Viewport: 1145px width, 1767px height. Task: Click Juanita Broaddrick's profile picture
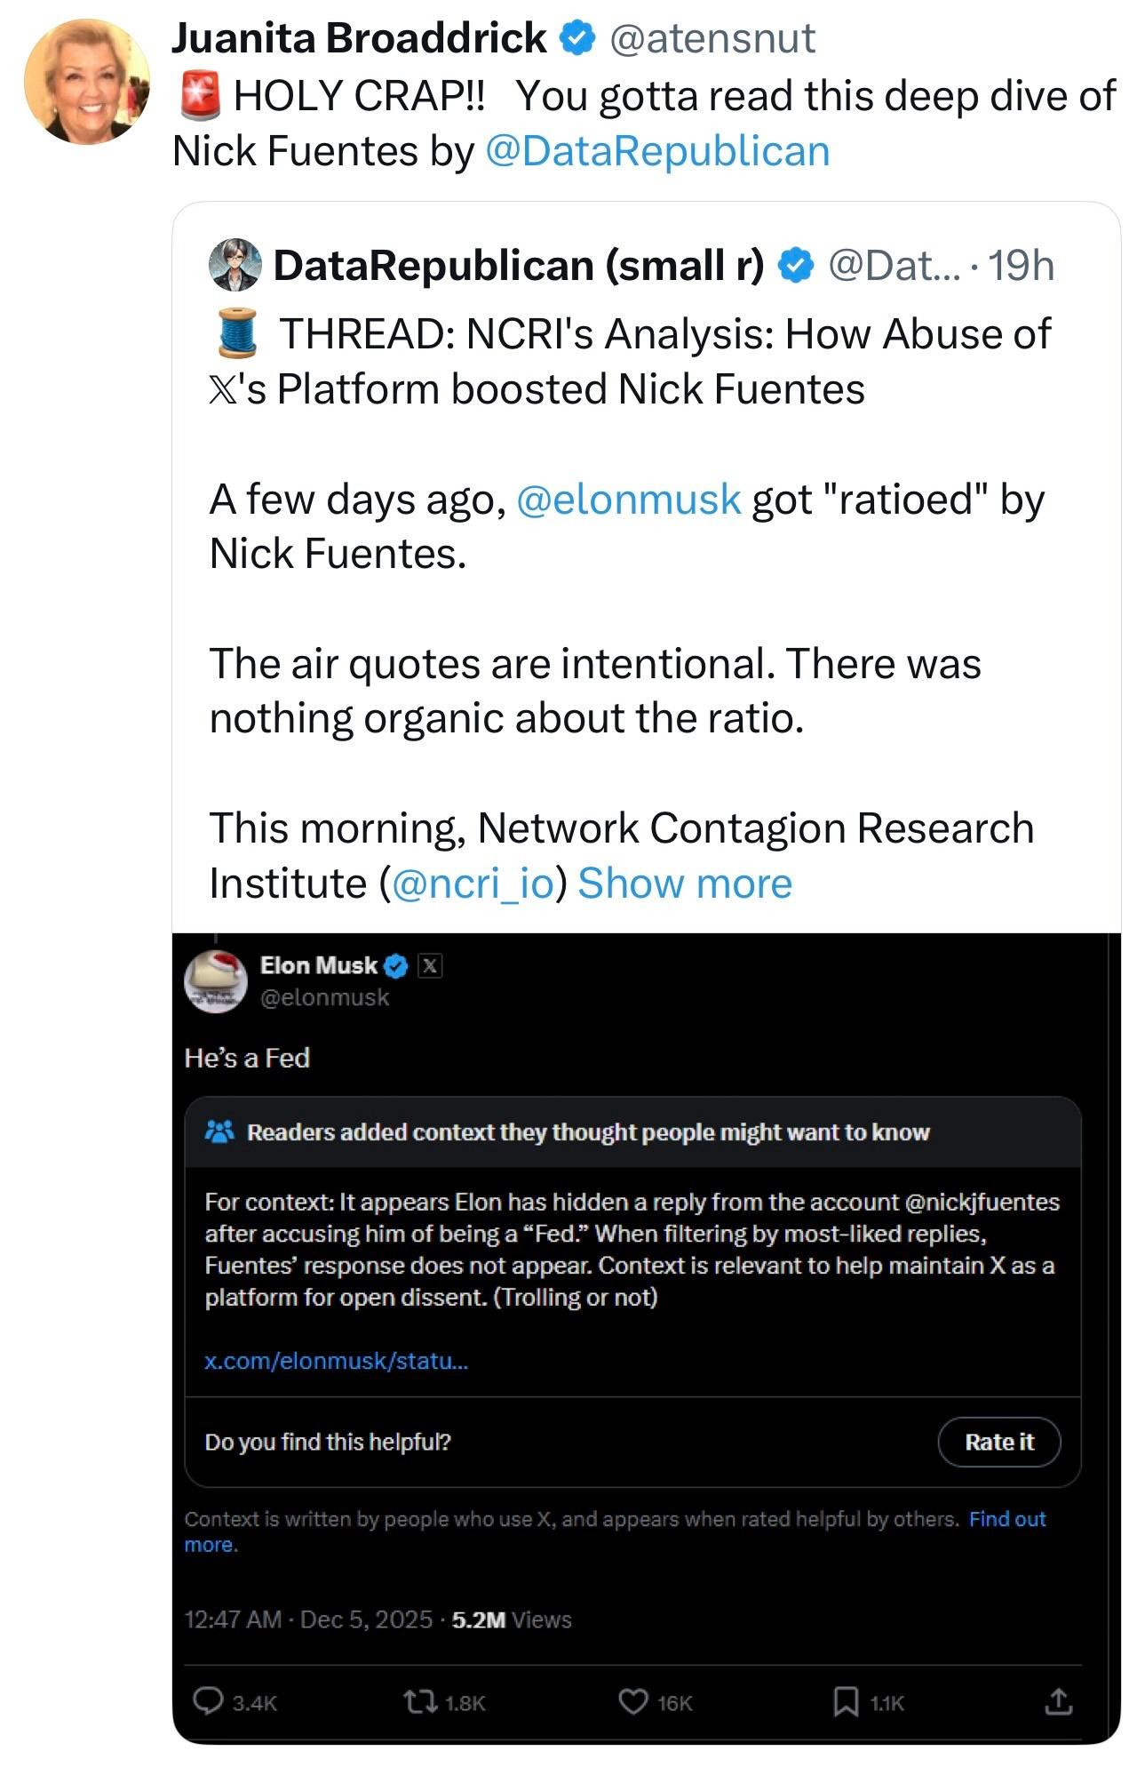coord(86,81)
